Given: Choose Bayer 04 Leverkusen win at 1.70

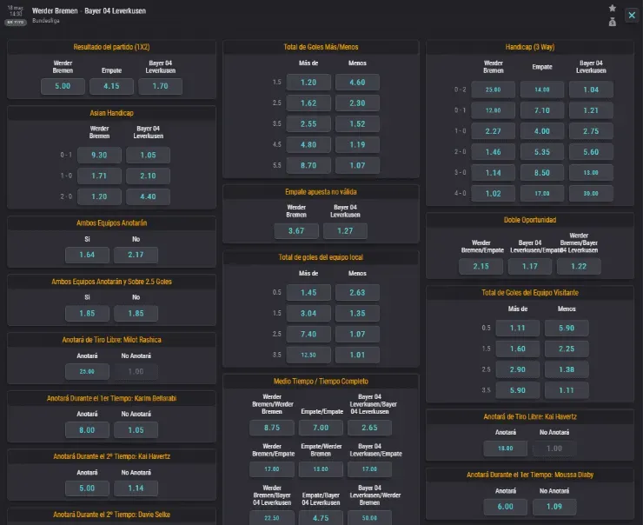Looking at the screenshot, I should point(160,86).
